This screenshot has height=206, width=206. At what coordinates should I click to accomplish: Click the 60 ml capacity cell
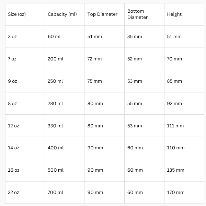65,37
